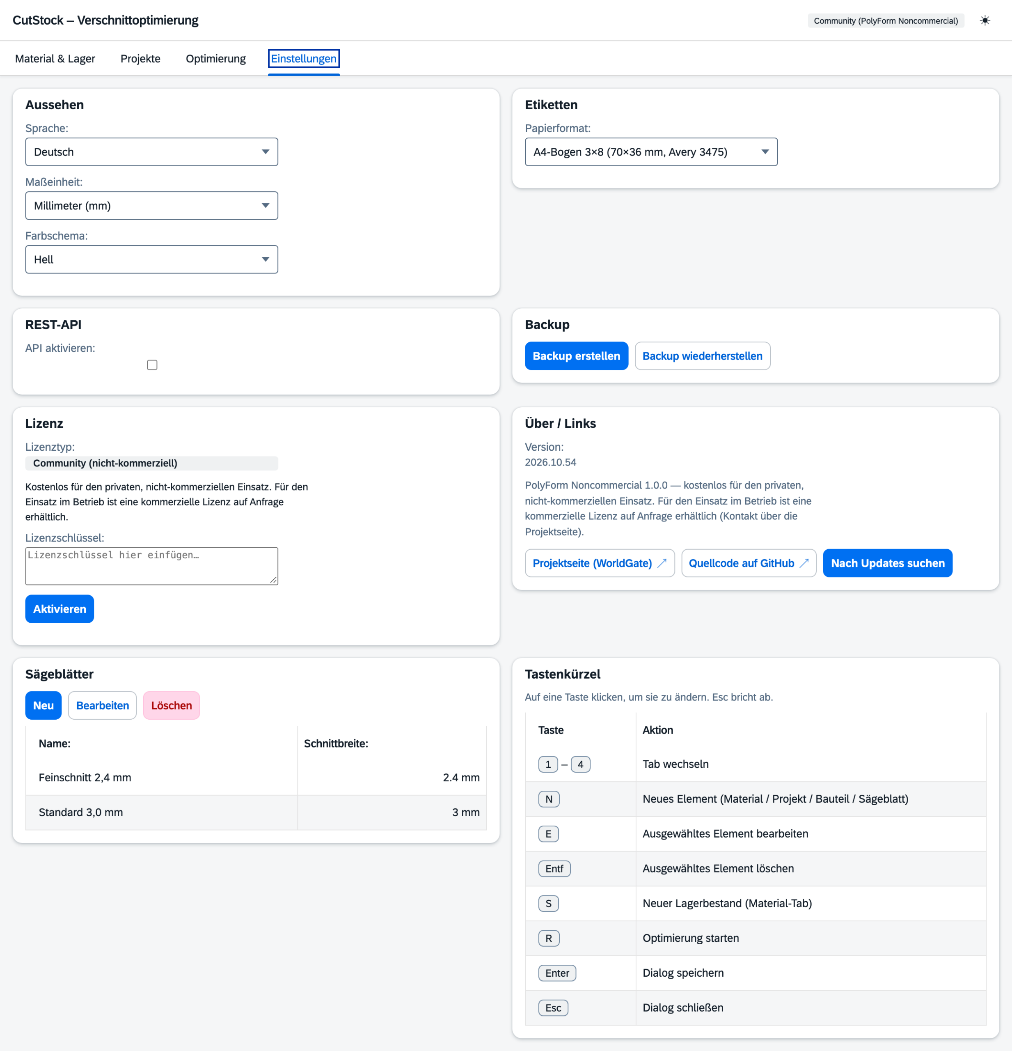Click the 4 key of Tab wechseln
1012x1051 pixels.
pyautogui.click(x=581, y=764)
